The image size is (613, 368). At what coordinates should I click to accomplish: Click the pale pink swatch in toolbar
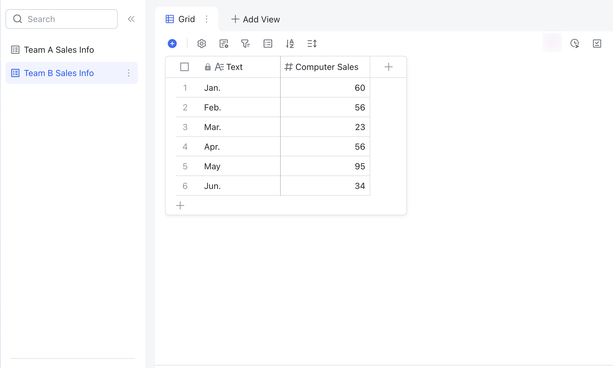point(552,43)
